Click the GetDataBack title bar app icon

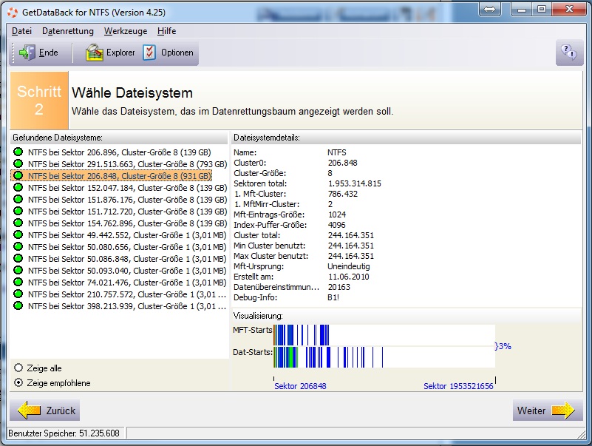click(13, 13)
